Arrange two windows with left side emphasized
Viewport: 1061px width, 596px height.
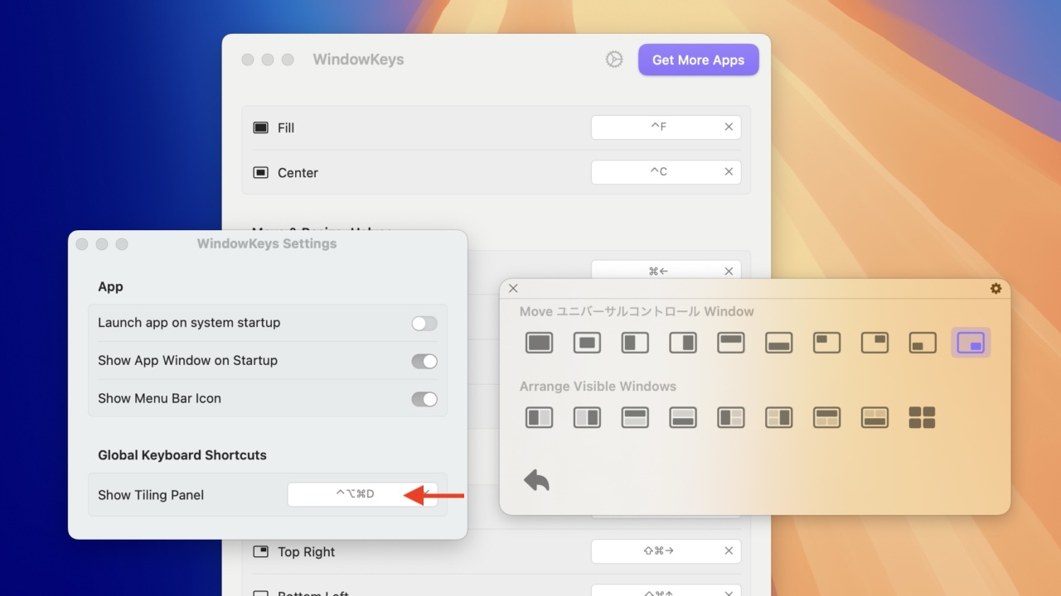point(540,417)
